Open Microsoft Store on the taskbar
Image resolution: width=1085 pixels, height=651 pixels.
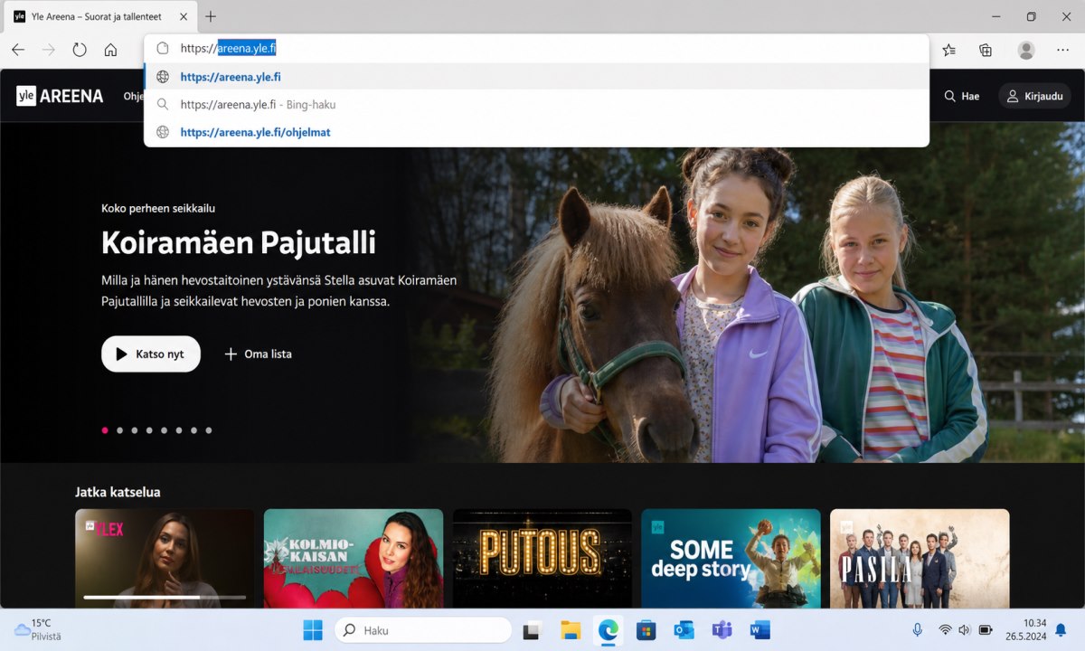646,630
